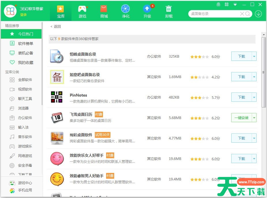Expand download options for 恒峰桌面备忘录
The image size is (267, 198).
tap(254, 56)
